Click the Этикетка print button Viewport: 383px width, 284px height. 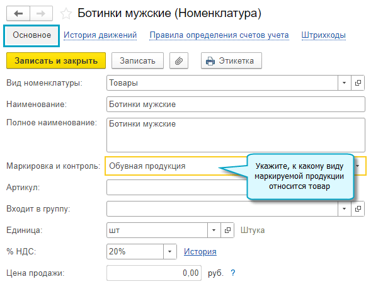(231, 60)
